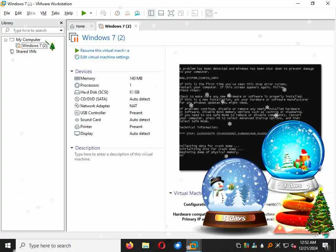Select Windows 7 (2) in library tree
336x252 pixels.
pyautogui.click(x=34, y=45)
